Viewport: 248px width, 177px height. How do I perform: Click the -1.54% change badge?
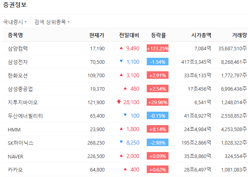pos(157,62)
